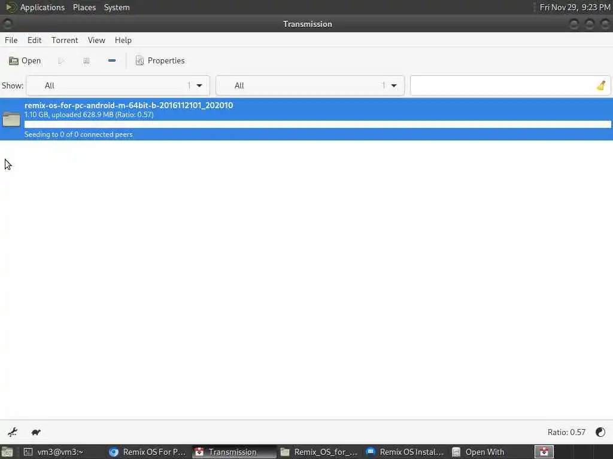This screenshot has height=459, width=613.
Task: Click the Transmission tray icon
Action: tap(544, 452)
